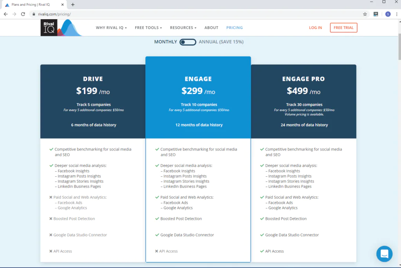Click Boosted Post Detection in the Drive column

coord(74,219)
